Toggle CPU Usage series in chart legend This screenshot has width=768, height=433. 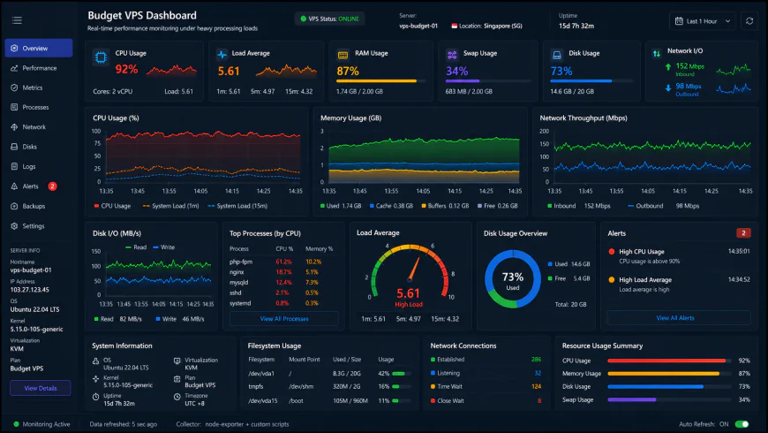[113, 206]
